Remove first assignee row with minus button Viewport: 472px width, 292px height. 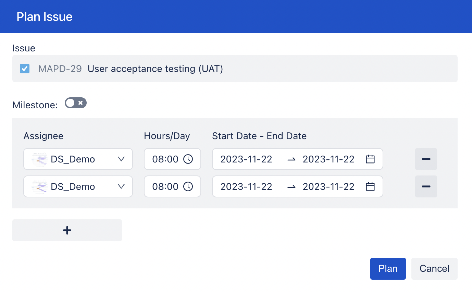tap(426, 159)
